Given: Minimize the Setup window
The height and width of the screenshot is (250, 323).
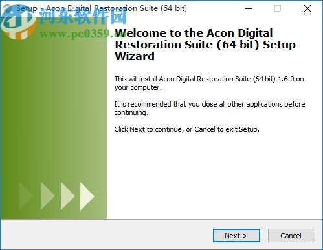Looking at the screenshot, I should click(x=249, y=8).
